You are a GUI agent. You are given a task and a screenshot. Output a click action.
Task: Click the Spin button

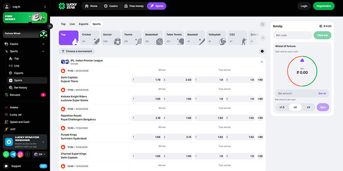(323, 107)
